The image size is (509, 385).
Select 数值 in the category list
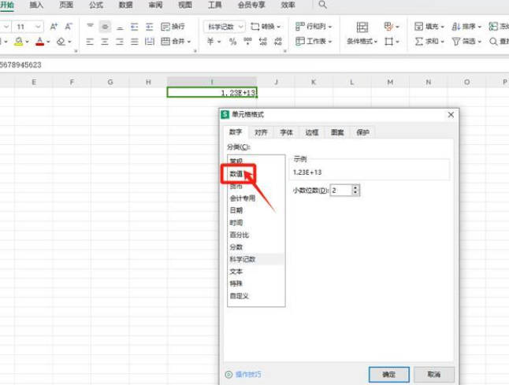[236, 174]
